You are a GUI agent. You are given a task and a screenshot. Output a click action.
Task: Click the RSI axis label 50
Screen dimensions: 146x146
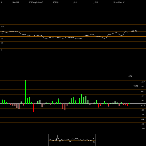tap(2, 38)
